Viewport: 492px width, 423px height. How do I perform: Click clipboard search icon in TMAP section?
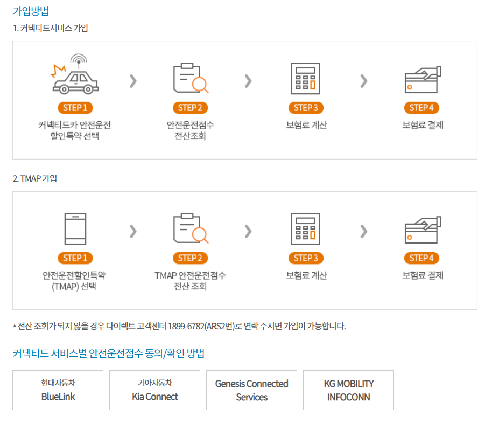[x=191, y=228]
